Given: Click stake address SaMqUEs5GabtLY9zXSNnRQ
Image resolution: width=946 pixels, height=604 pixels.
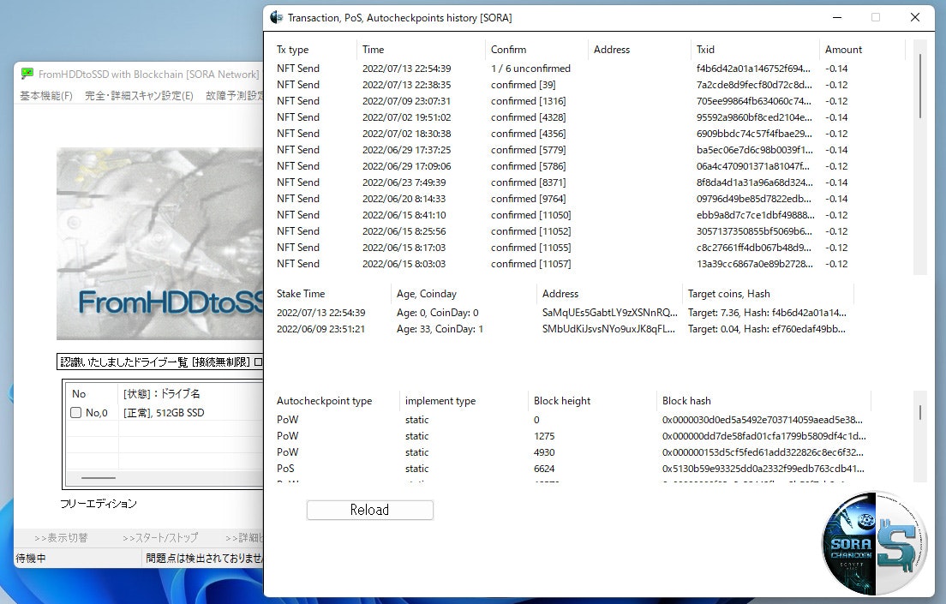Looking at the screenshot, I should coord(610,314).
